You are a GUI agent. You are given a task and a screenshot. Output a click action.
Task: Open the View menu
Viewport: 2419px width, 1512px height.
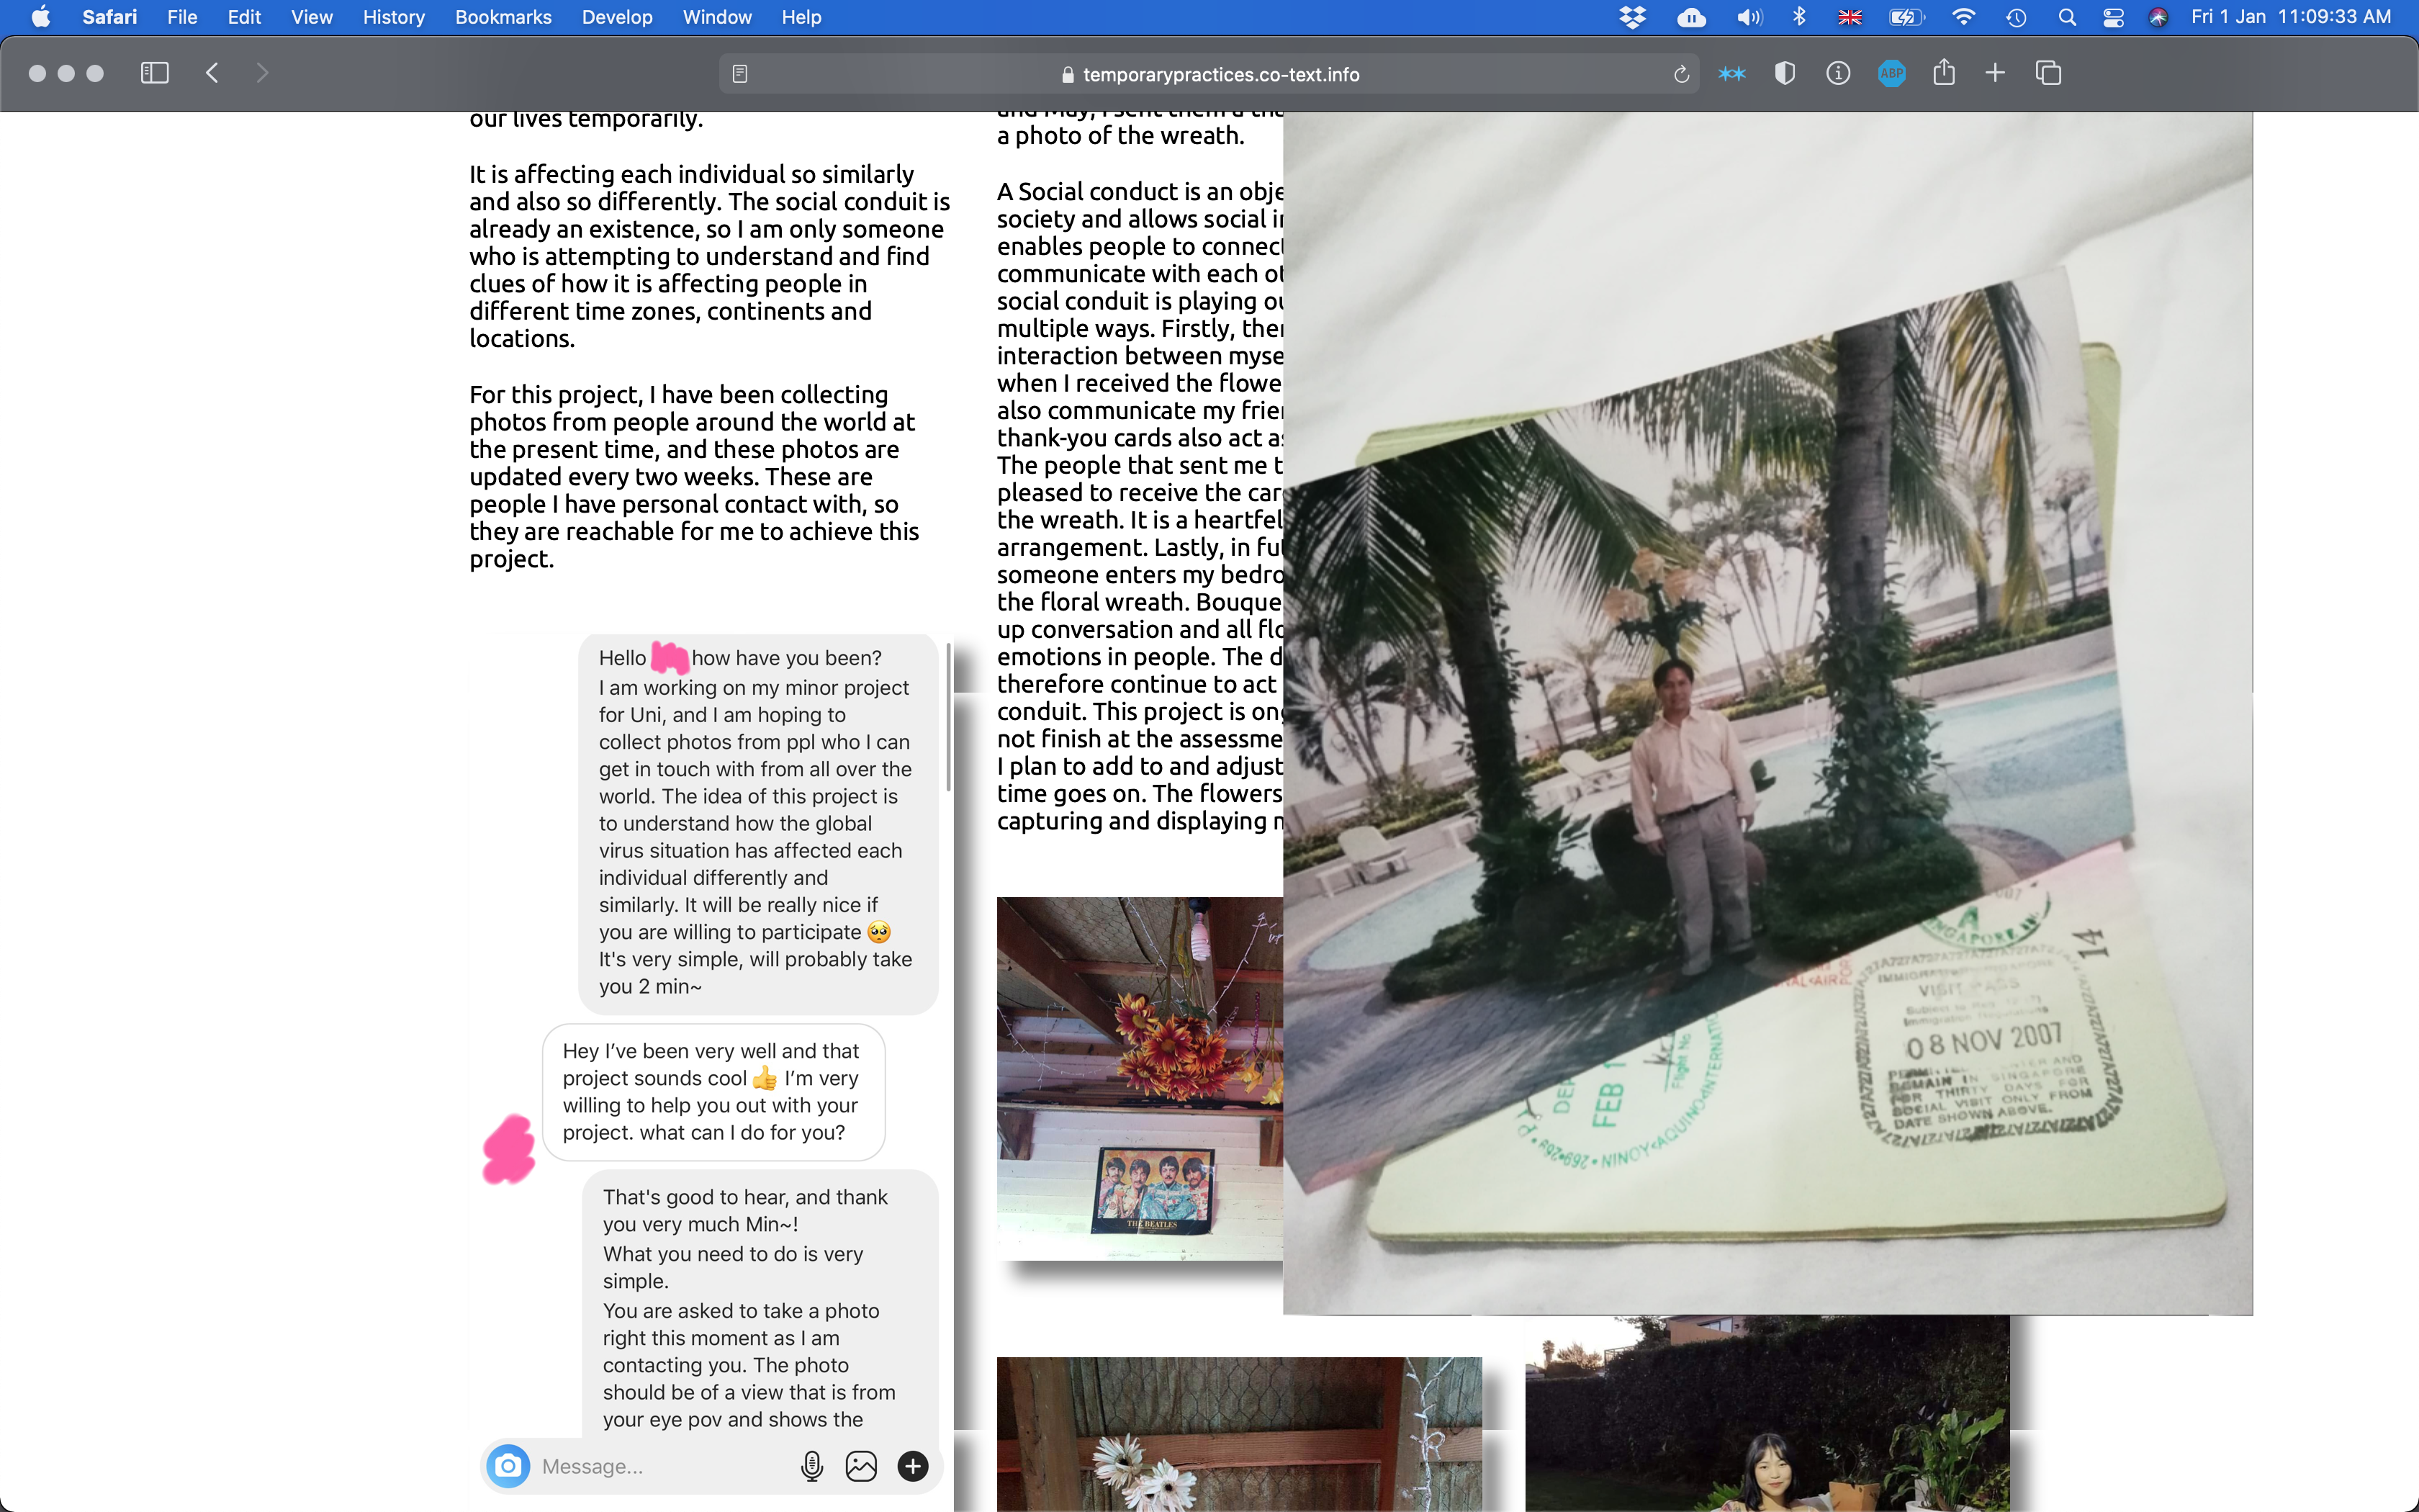(x=312, y=17)
